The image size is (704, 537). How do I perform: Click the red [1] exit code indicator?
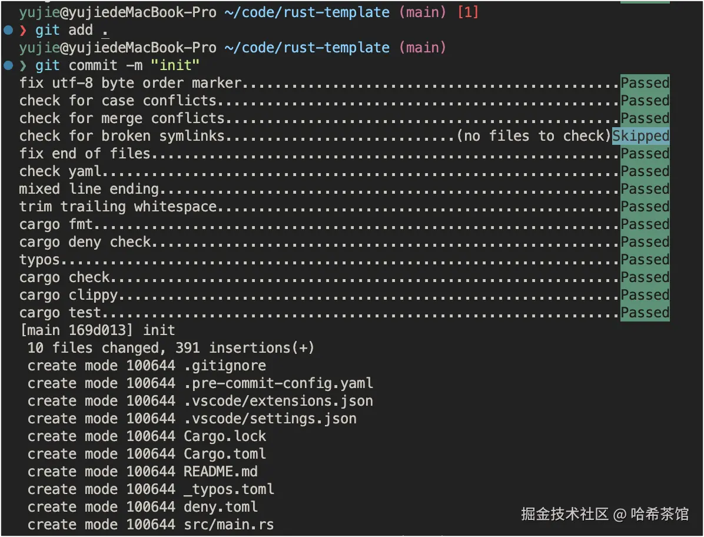pyautogui.click(x=468, y=12)
